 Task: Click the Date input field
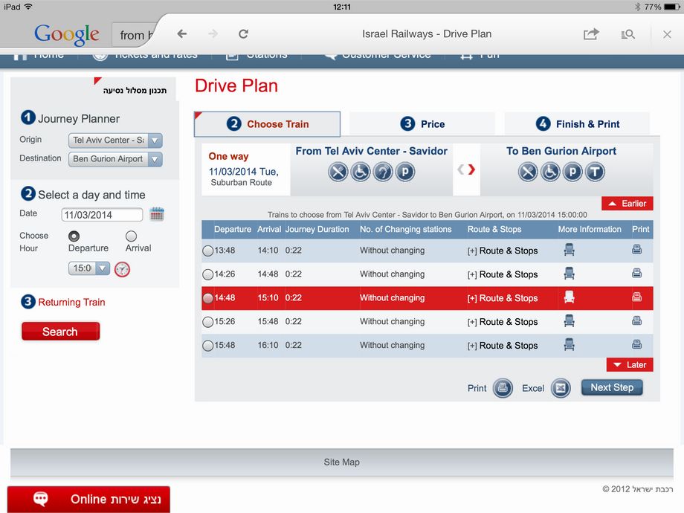tap(103, 215)
